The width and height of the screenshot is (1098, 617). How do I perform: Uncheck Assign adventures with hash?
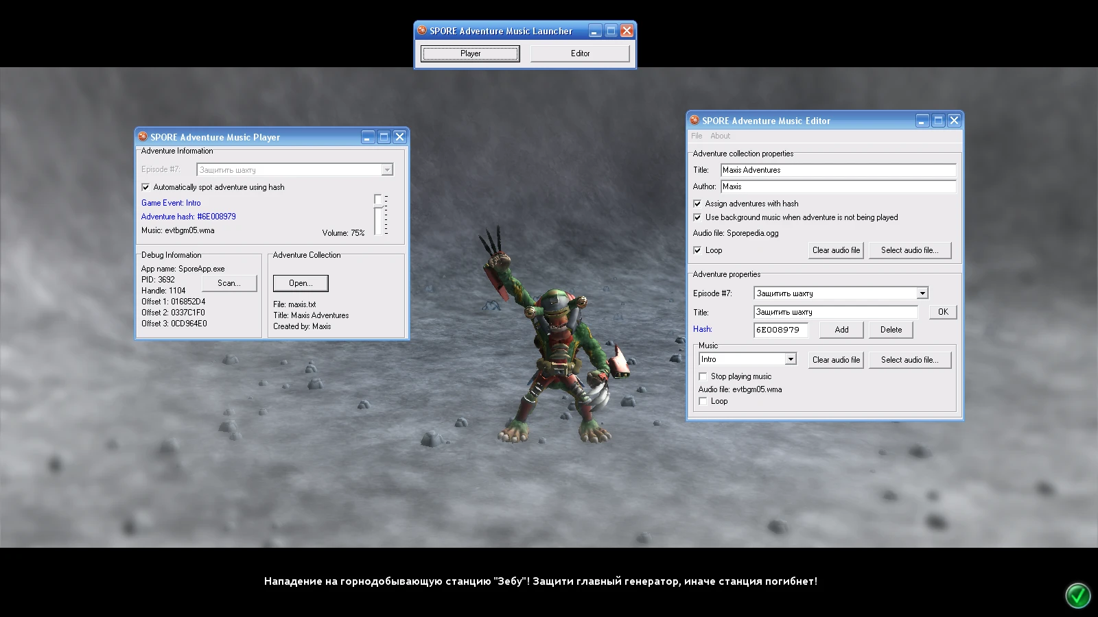tap(697, 204)
